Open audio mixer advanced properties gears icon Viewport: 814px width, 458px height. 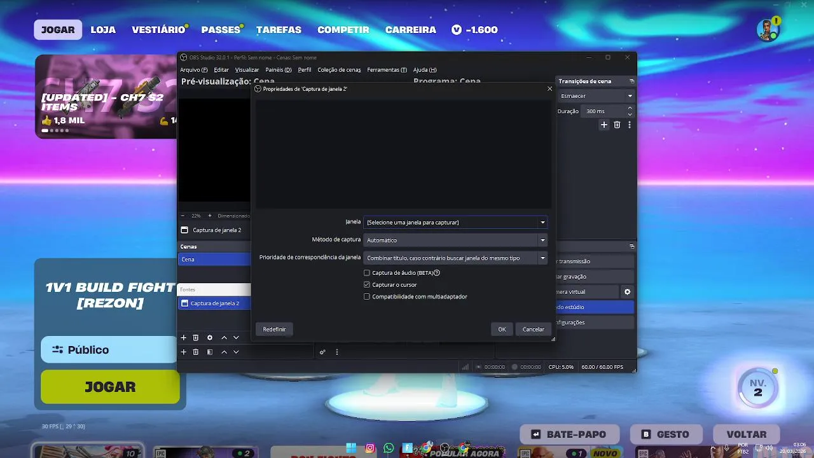(x=322, y=352)
